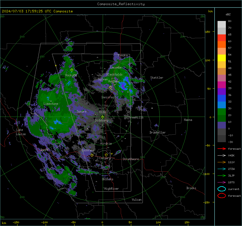This screenshot has width=242, height=226.
Task: Click the Composite_Reflectivity title
Action: (x=121, y=4)
